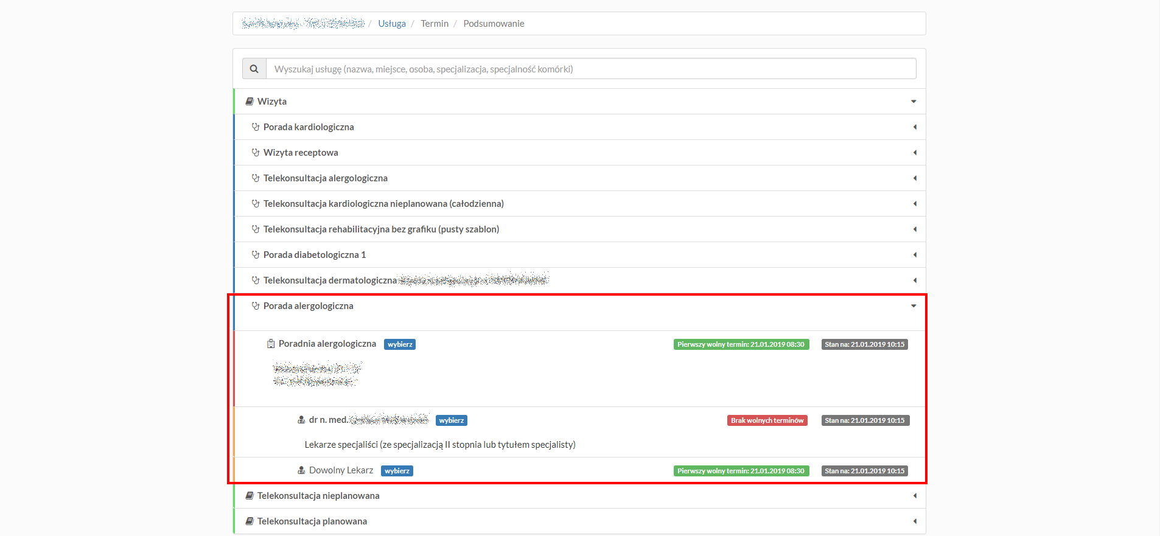Select the Podsumowanie breadcrumb step

[494, 24]
